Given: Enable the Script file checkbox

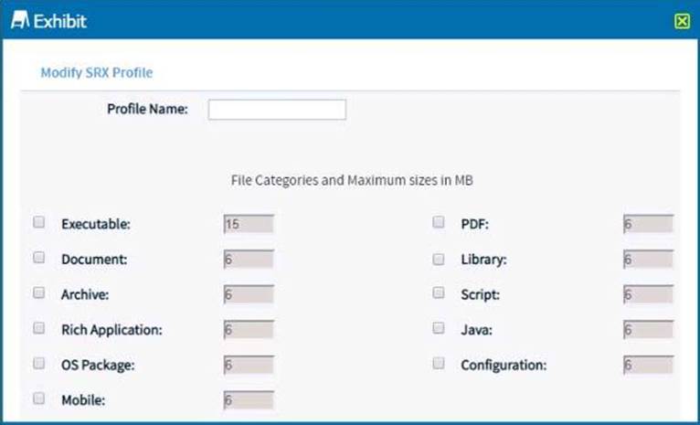Looking at the screenshot, I should click(x=439, y=293).
